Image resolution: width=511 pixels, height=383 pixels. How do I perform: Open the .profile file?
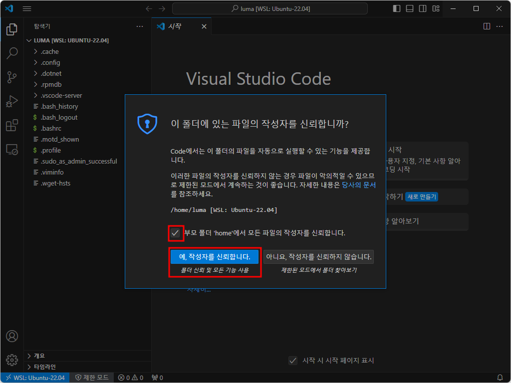pos(87,151)
